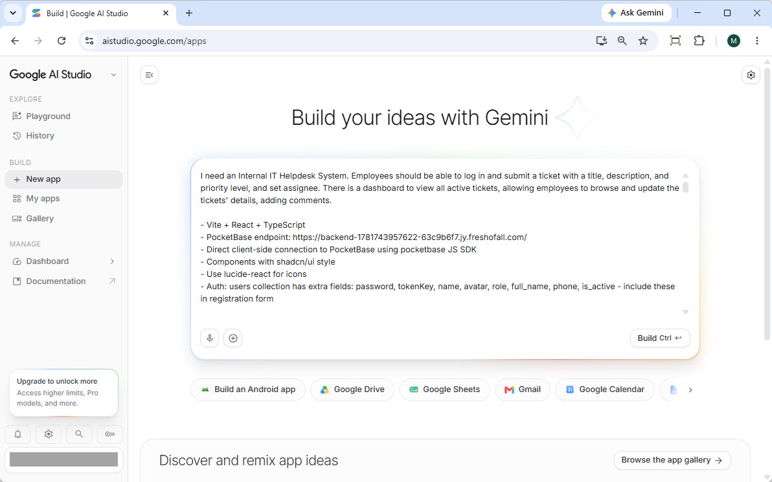Open site information icon in address bar
Image resolution: width=772 pixels, height=482 pixels.
[89, 41]
